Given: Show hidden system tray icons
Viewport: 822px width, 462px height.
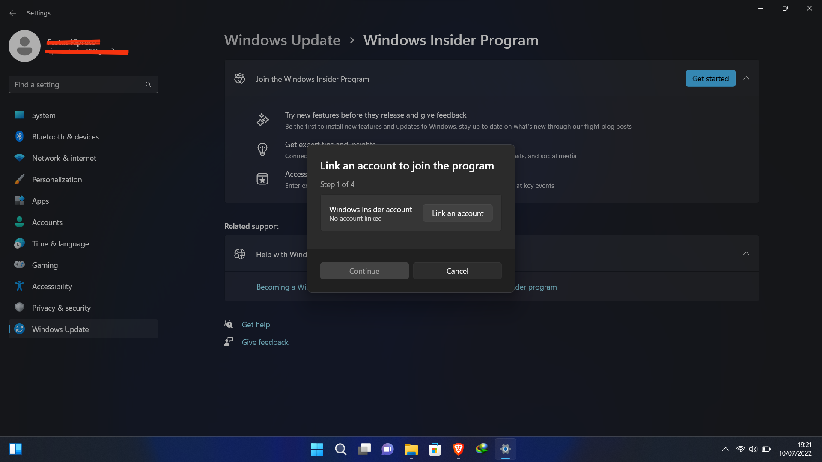Looking at the screenshot, I should click(725, 449).
